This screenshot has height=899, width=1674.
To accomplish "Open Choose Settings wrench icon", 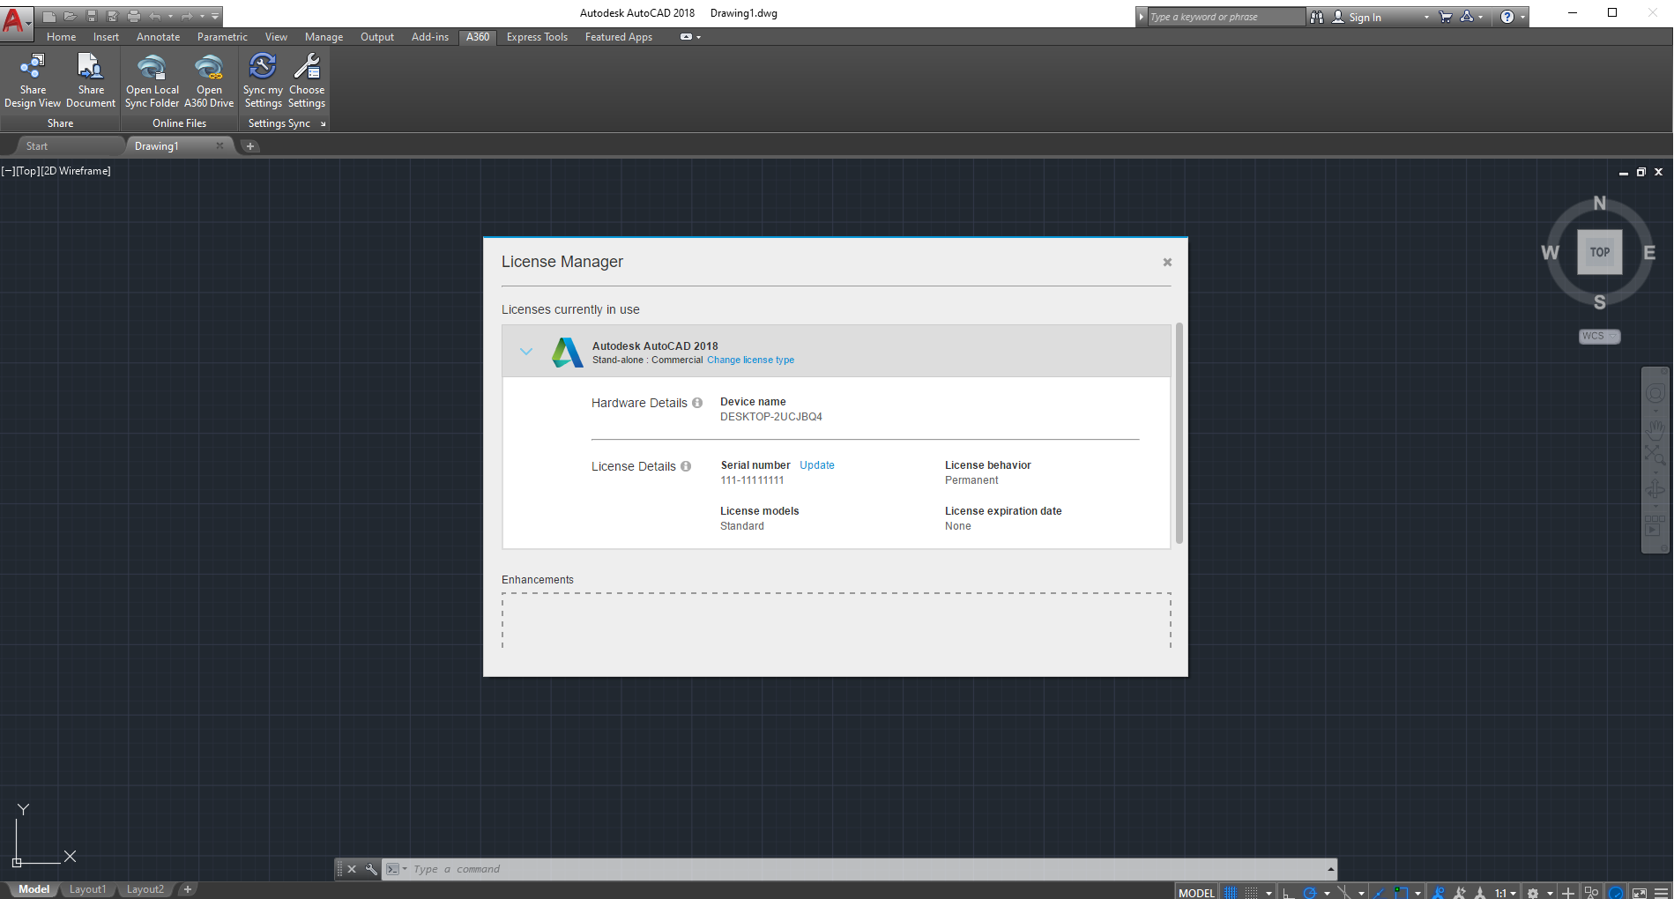I will tap(307, 67).
